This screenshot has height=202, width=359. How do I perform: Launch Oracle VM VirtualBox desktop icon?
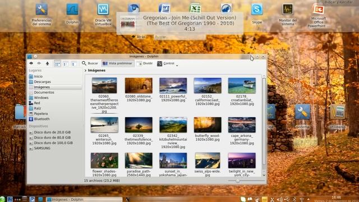(x=103, y=15)
